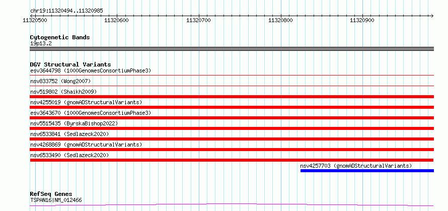This screenshot has height=211, width=448.
Task: Click the red bar for nsv519802
Action: 232,97
